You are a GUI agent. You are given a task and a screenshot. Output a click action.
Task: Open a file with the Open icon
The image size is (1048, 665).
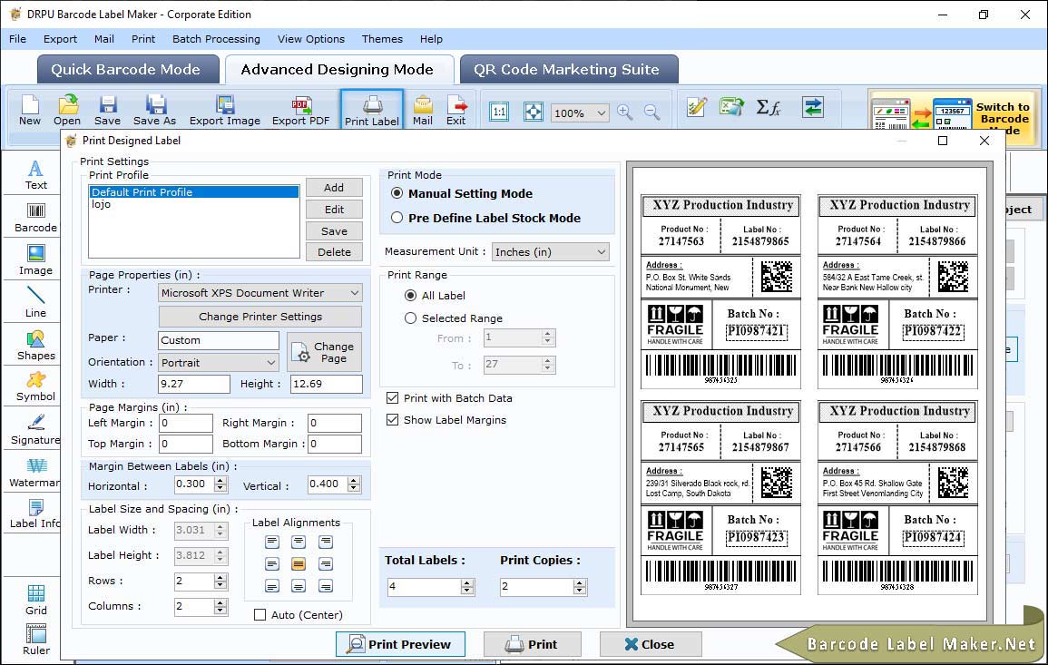67,111
